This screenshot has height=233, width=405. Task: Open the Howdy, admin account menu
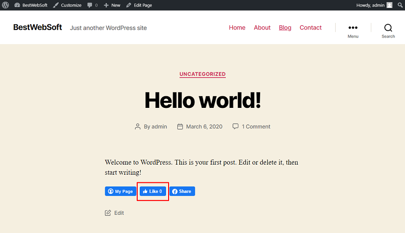(374, 5)
